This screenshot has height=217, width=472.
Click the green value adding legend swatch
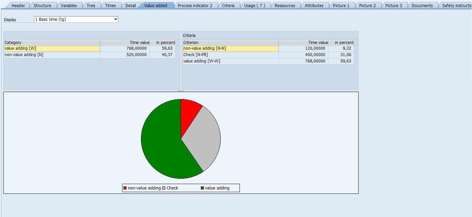coord(202,188)
